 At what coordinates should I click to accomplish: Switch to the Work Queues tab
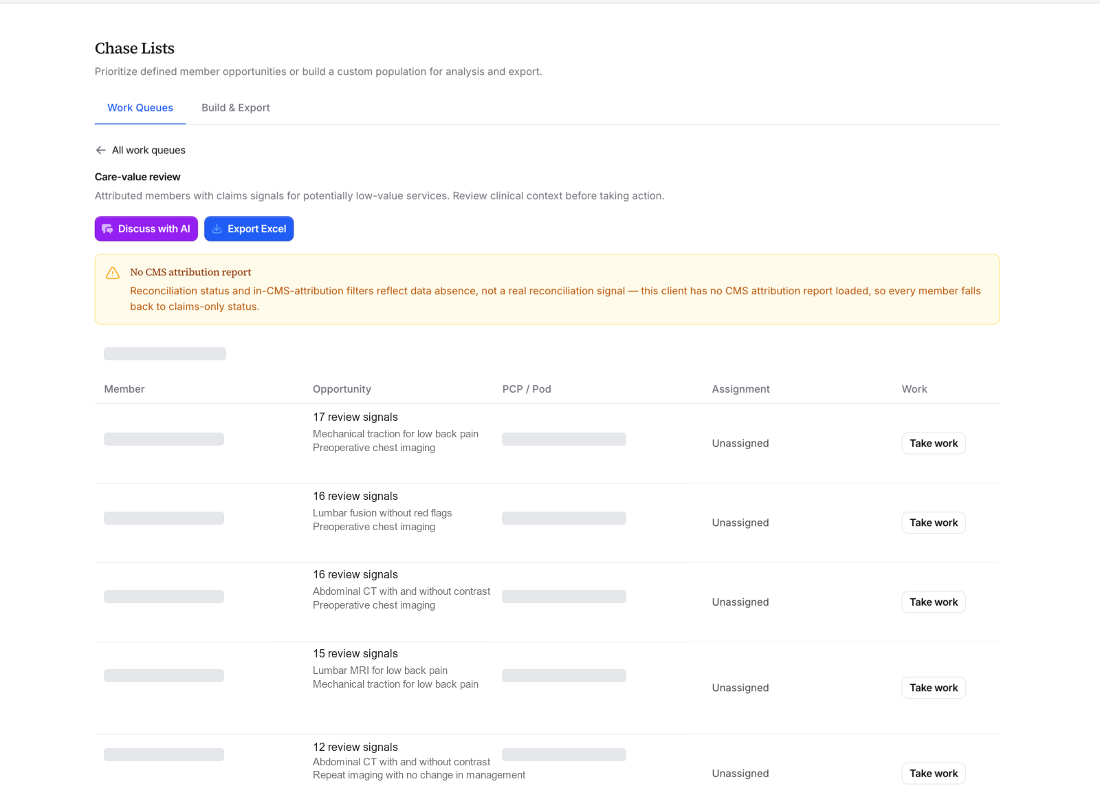[x=140, y=108]
